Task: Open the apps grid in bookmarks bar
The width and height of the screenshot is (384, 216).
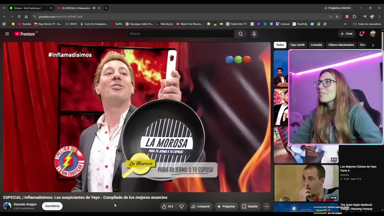Action: pos(4,24)
